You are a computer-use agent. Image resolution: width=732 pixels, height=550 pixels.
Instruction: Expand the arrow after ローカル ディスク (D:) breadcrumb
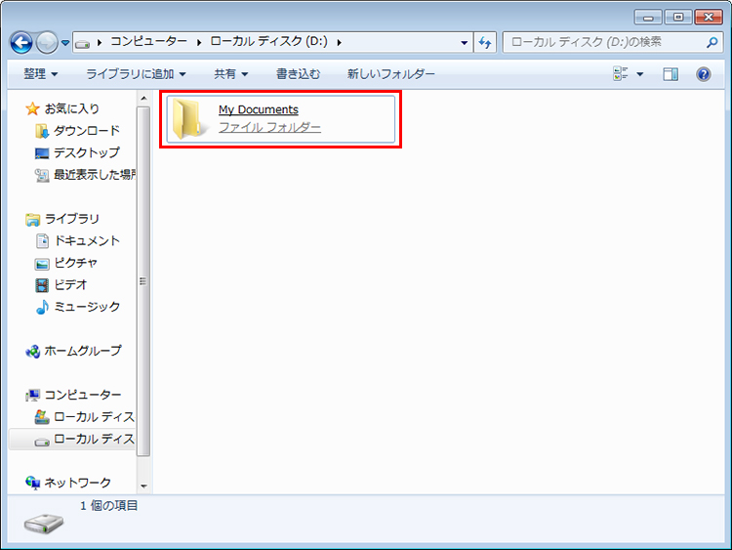coord(339,43)
